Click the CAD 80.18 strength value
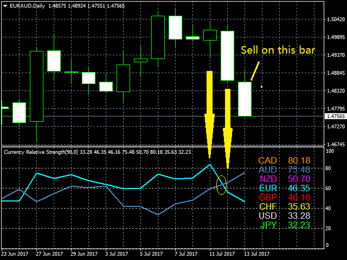Viewport: 347px width, 260px height. point(299,160)
